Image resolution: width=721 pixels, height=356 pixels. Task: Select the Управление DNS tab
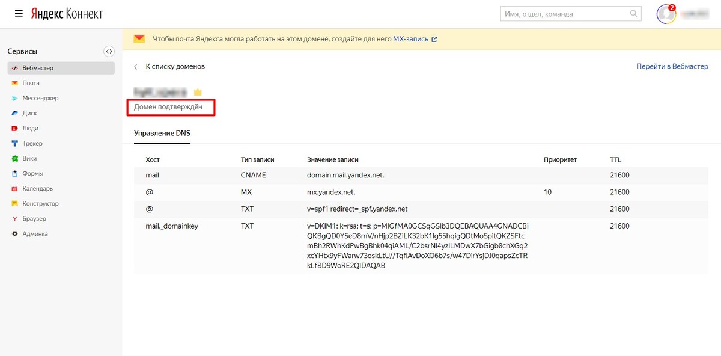tap(162, 133)
